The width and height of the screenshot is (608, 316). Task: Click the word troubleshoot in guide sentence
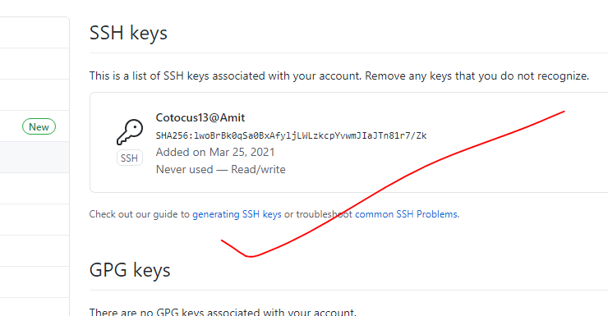click(x=325, y=214)
